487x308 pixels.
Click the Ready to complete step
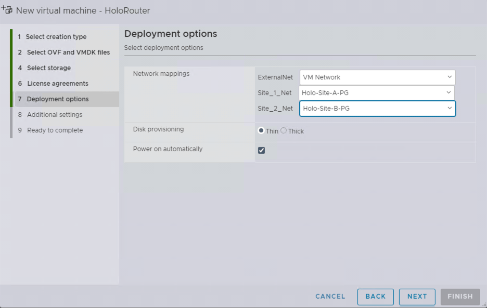tap(55, 130)
